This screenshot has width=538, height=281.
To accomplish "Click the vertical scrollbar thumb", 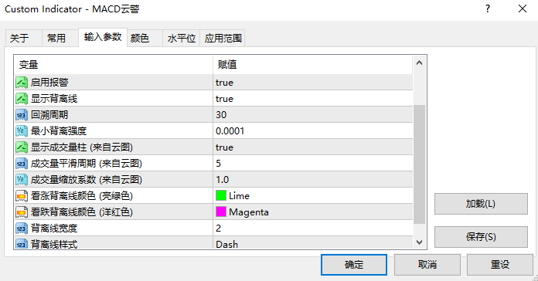I will 419,164.
